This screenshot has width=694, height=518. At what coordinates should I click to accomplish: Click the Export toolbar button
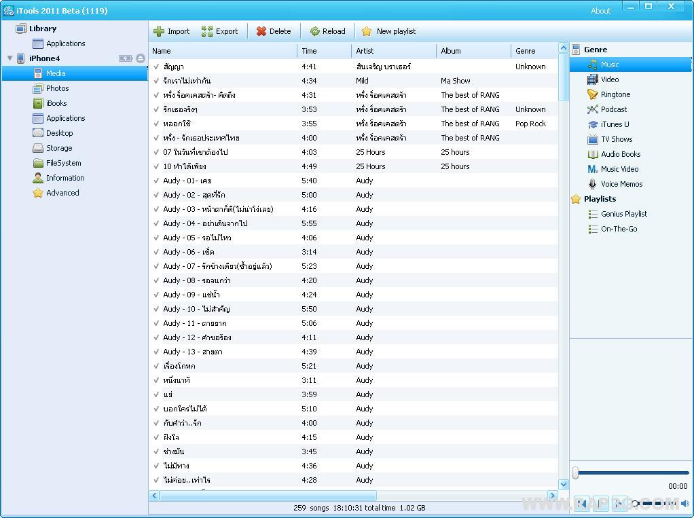pos(219,31)
